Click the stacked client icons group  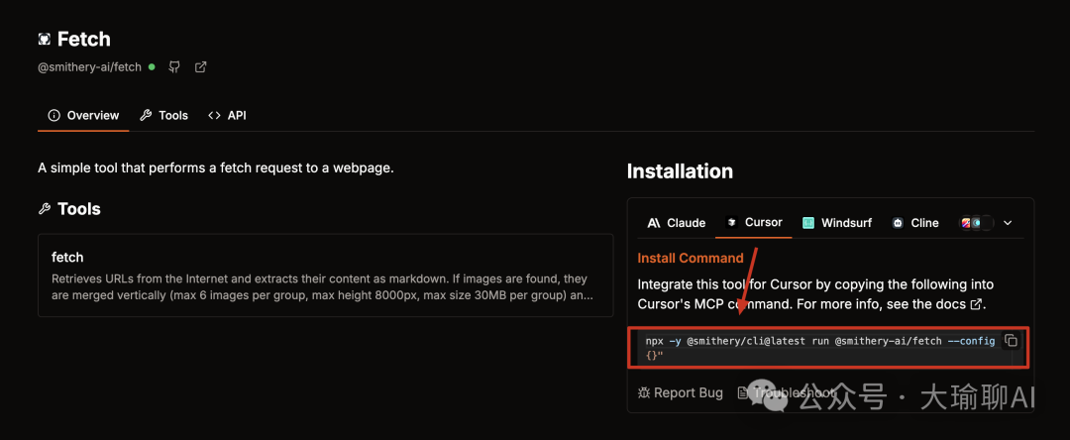tap(976, 223)
